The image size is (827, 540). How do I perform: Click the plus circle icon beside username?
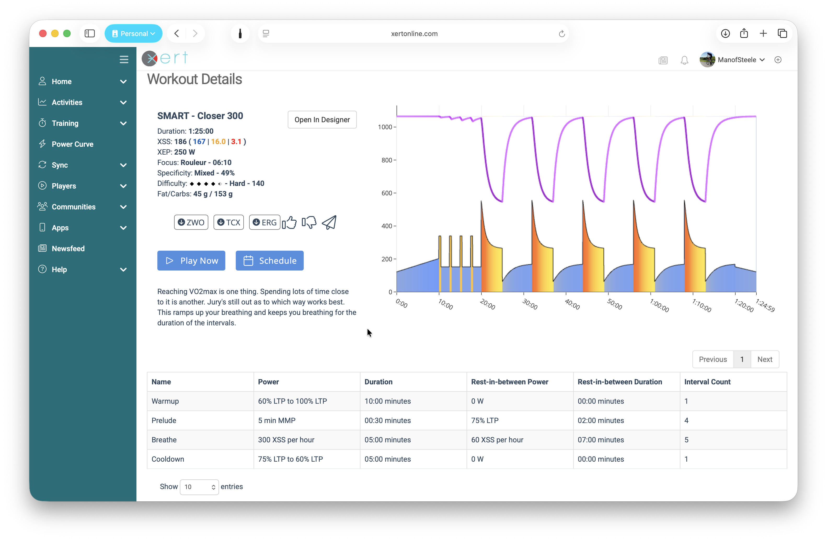(778, 60)
